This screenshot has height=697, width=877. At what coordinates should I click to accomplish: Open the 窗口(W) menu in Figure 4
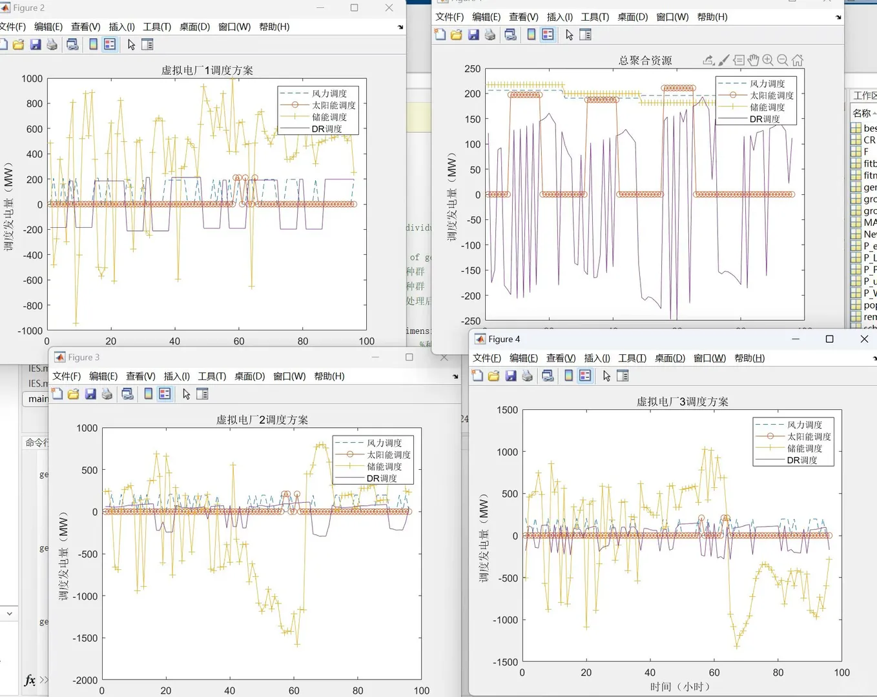[x=710, y=358]
